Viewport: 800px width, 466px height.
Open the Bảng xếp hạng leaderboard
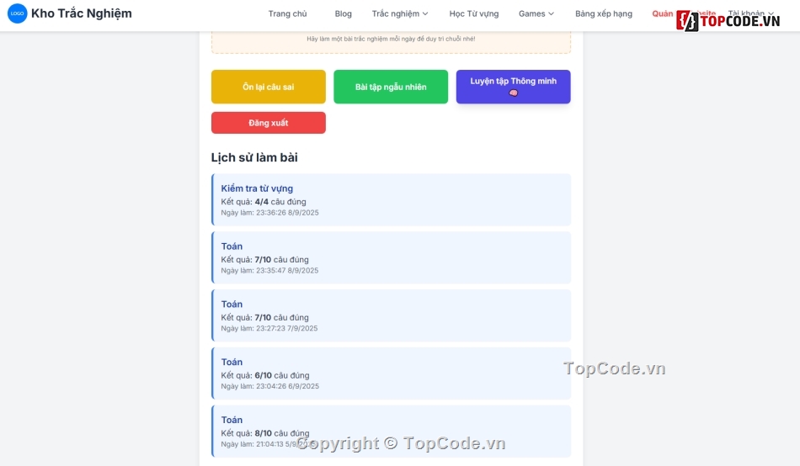tap(603, 13)
